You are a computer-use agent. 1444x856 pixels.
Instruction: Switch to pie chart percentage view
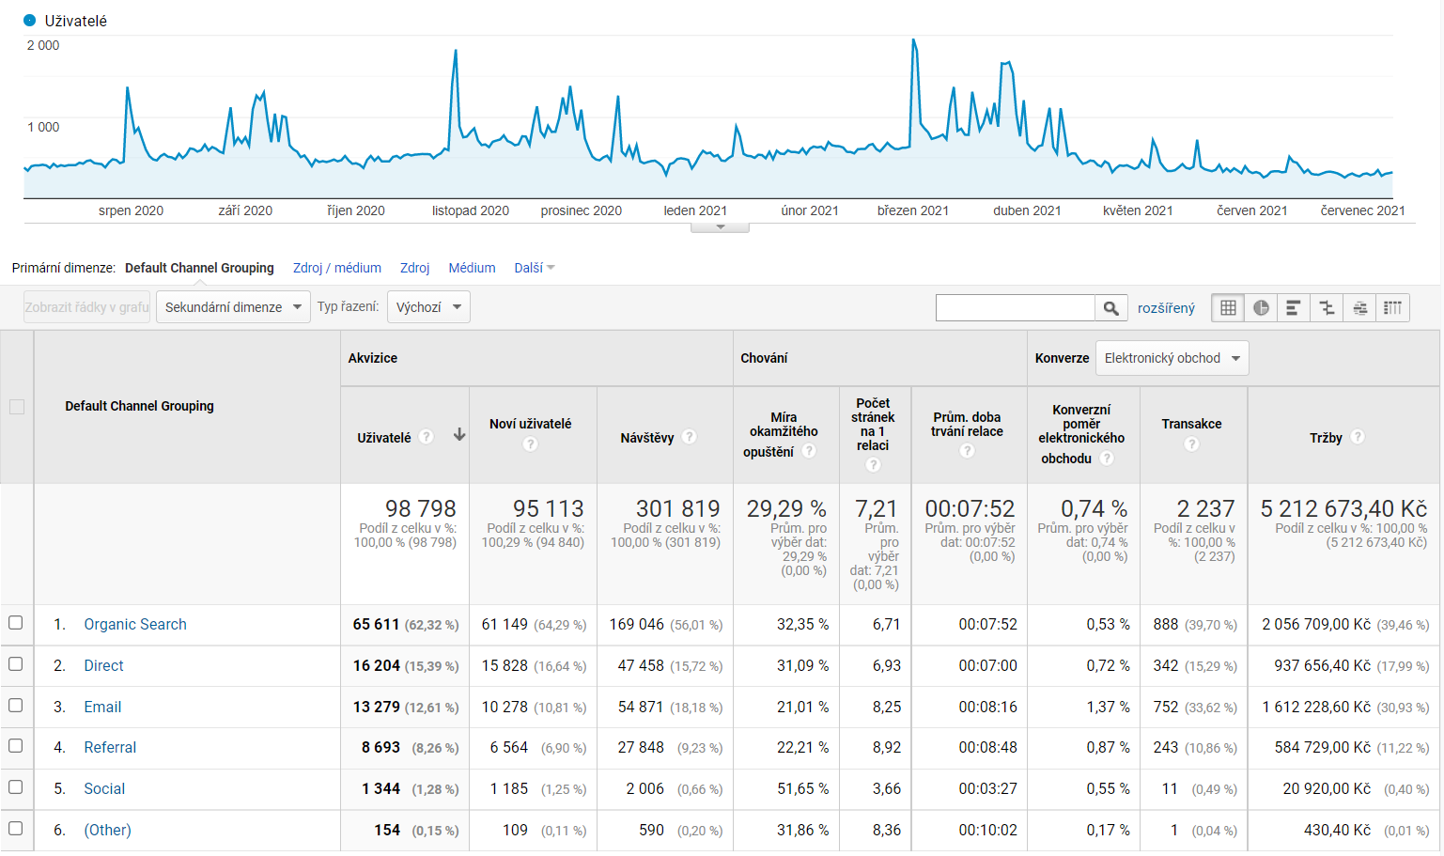(x=1261, y=307)
